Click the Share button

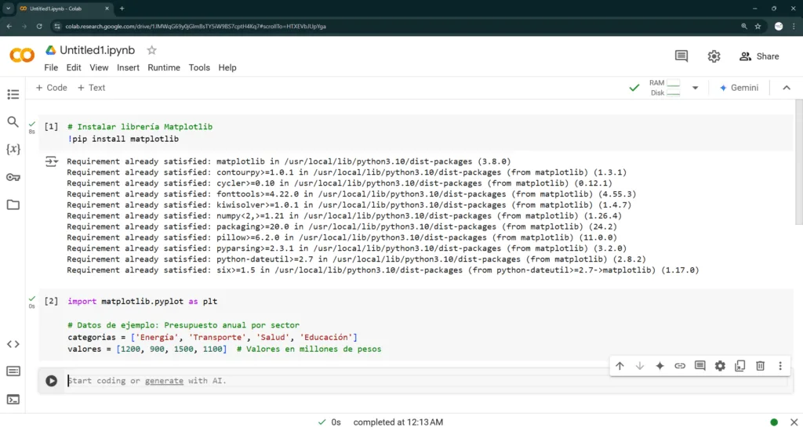click(759, 56)
